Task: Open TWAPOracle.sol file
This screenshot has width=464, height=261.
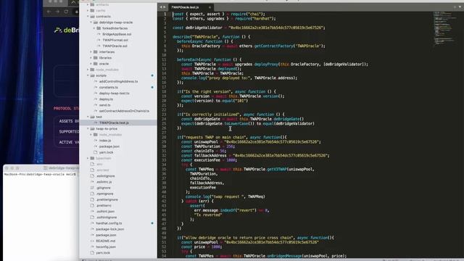Action: coord(115,46)
